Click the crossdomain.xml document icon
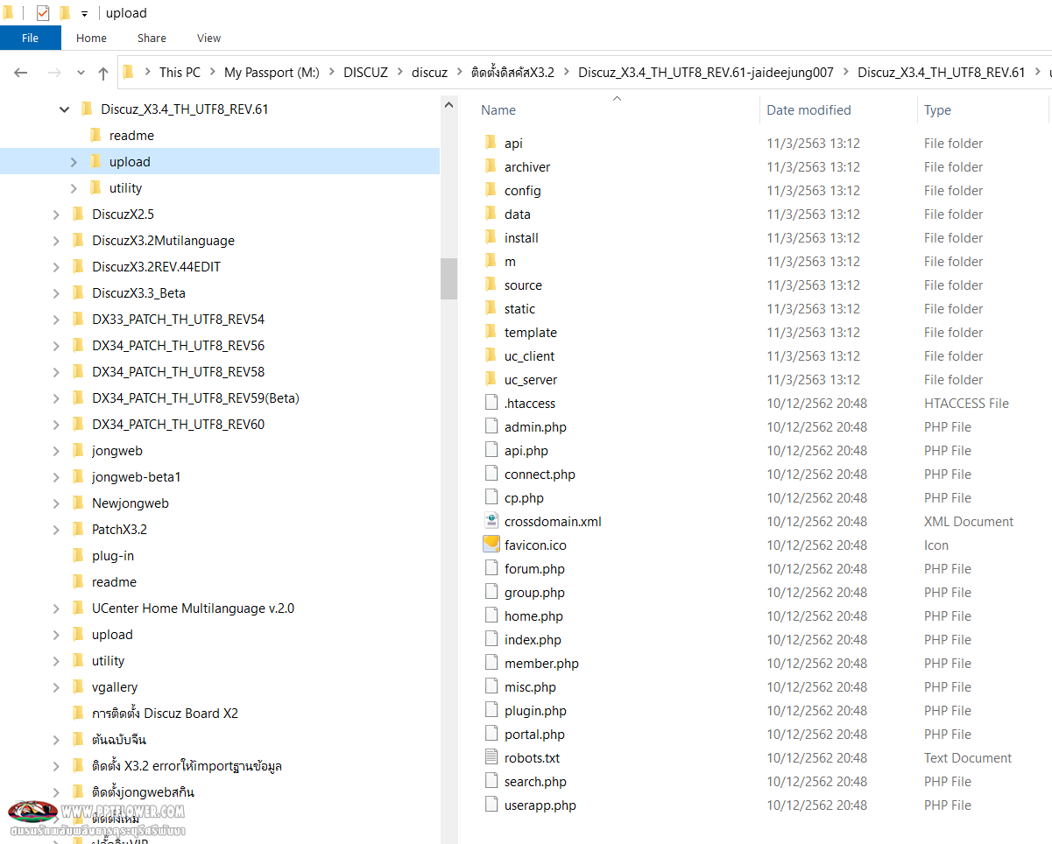1052x844 pixels. tap(491, 521)
